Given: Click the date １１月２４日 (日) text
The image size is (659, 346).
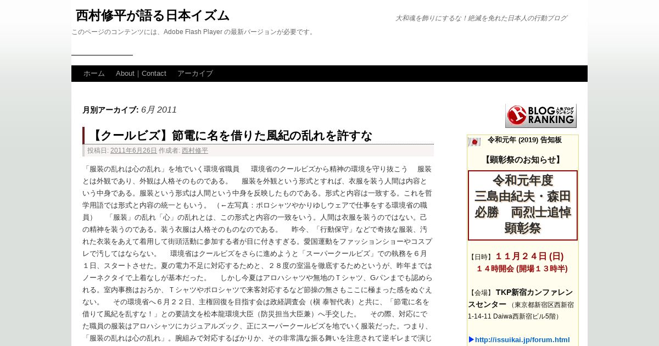Looking at the screenshot, I should (x=529, y=256).
